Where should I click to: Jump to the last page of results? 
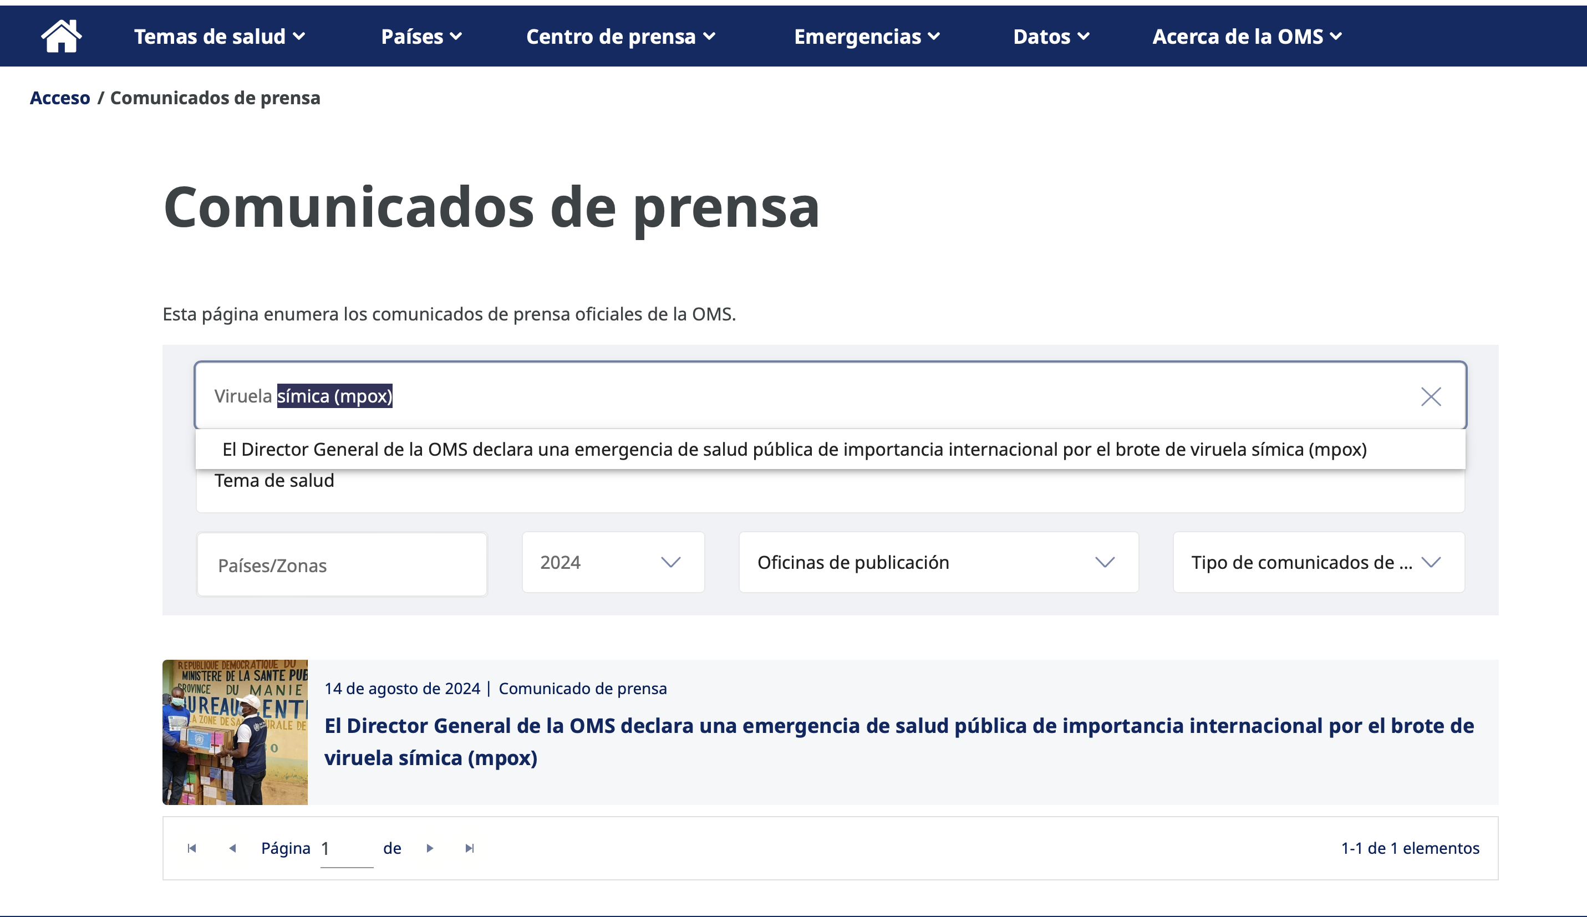click(x=469, y=848)
